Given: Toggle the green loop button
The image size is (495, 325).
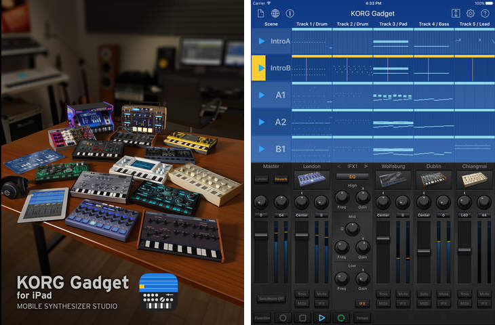Looking at the screenshot, I should (x=341, y=318).
